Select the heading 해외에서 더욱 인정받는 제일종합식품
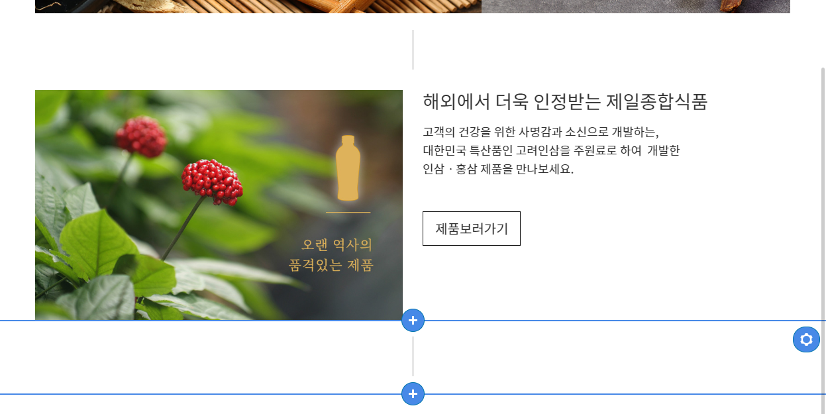This screenshot has height=414, width=826. [x=565, y=101]
